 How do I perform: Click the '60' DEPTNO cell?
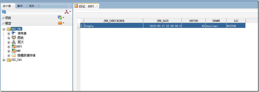coord(194,26)
